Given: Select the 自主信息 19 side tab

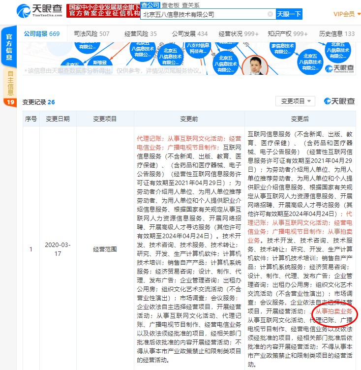Looking at the screenshot, I should 10,87.
